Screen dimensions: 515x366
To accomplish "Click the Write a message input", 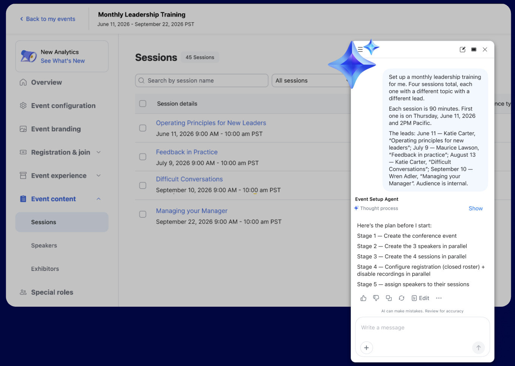I will pos(422,328).
